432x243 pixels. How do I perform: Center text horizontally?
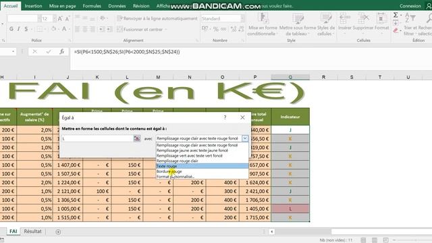(x=85, y=29)
